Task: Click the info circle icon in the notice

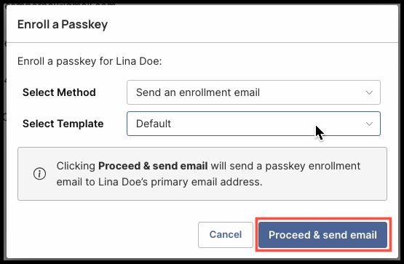Action: click(x=40, y=174)
